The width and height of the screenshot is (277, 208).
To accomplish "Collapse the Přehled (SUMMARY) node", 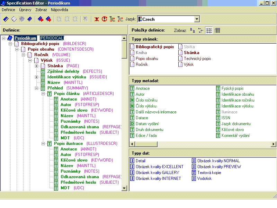I will [x=36, y=88].
